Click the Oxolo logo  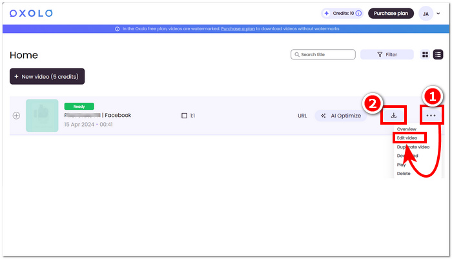click(x=31, y=14)
